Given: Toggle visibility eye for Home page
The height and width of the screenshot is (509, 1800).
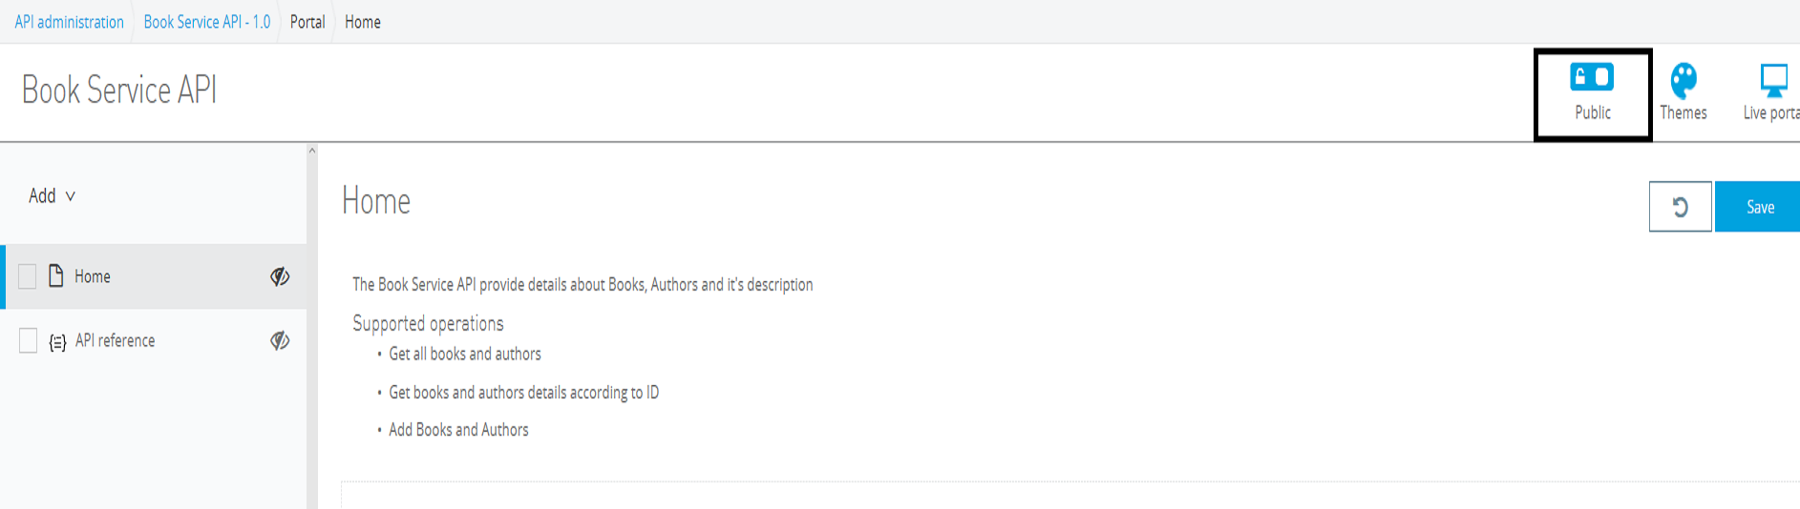Looking at the screenshot, I should [x=280, y=276].
